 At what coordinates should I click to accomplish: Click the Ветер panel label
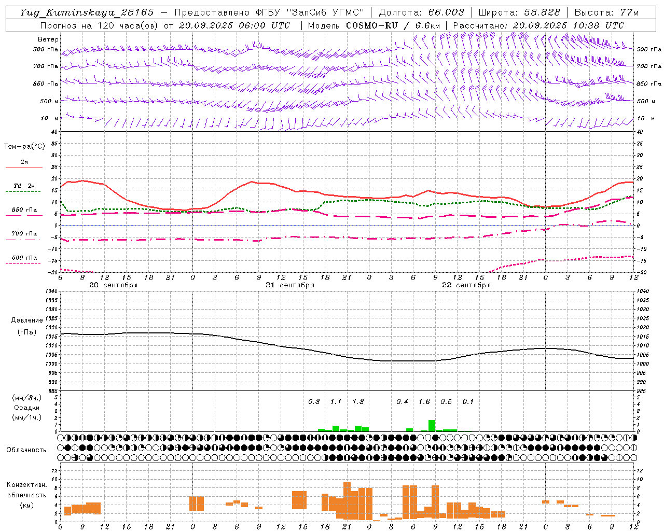click(48, 39)
